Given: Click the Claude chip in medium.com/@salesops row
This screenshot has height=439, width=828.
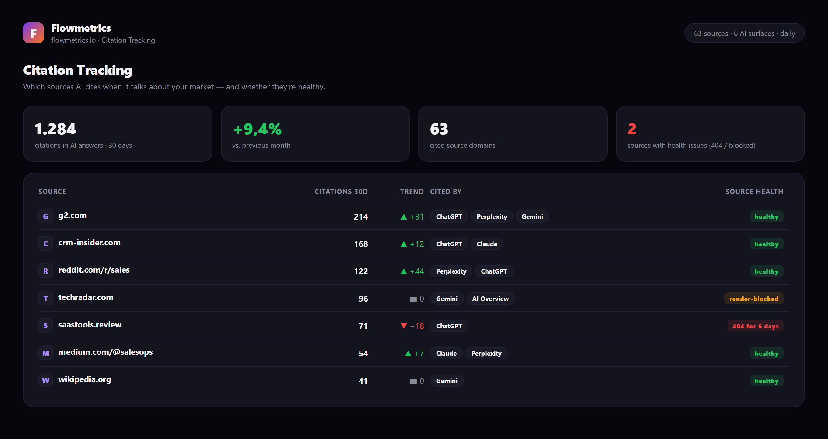Looking at the screenshot, I should 446,353.
